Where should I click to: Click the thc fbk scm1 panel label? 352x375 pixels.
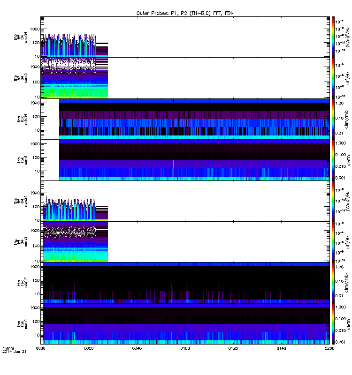[23, 324]
